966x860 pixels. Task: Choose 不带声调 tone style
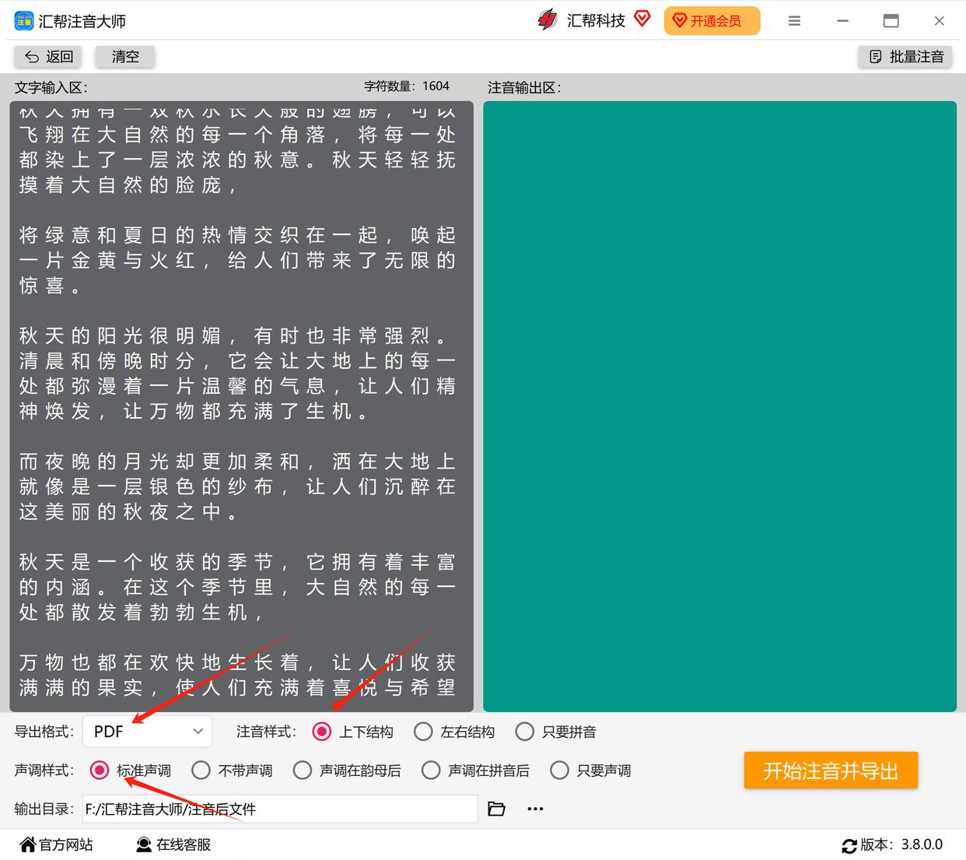coord(232,770)
